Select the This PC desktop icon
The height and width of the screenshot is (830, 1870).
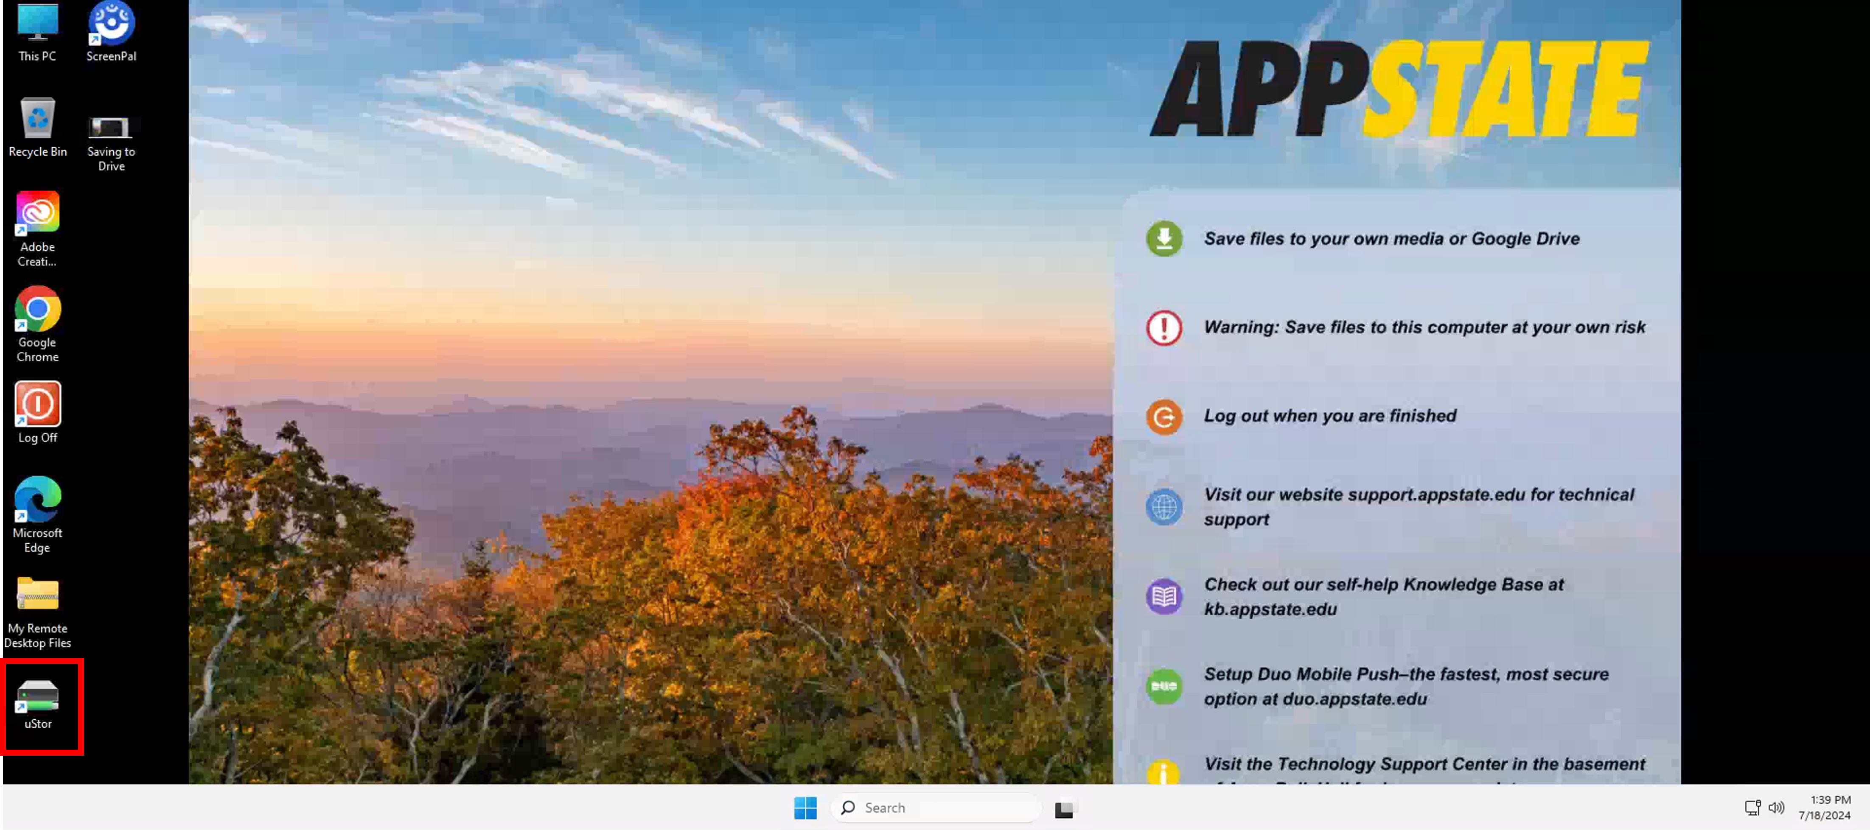pos(37,32)
